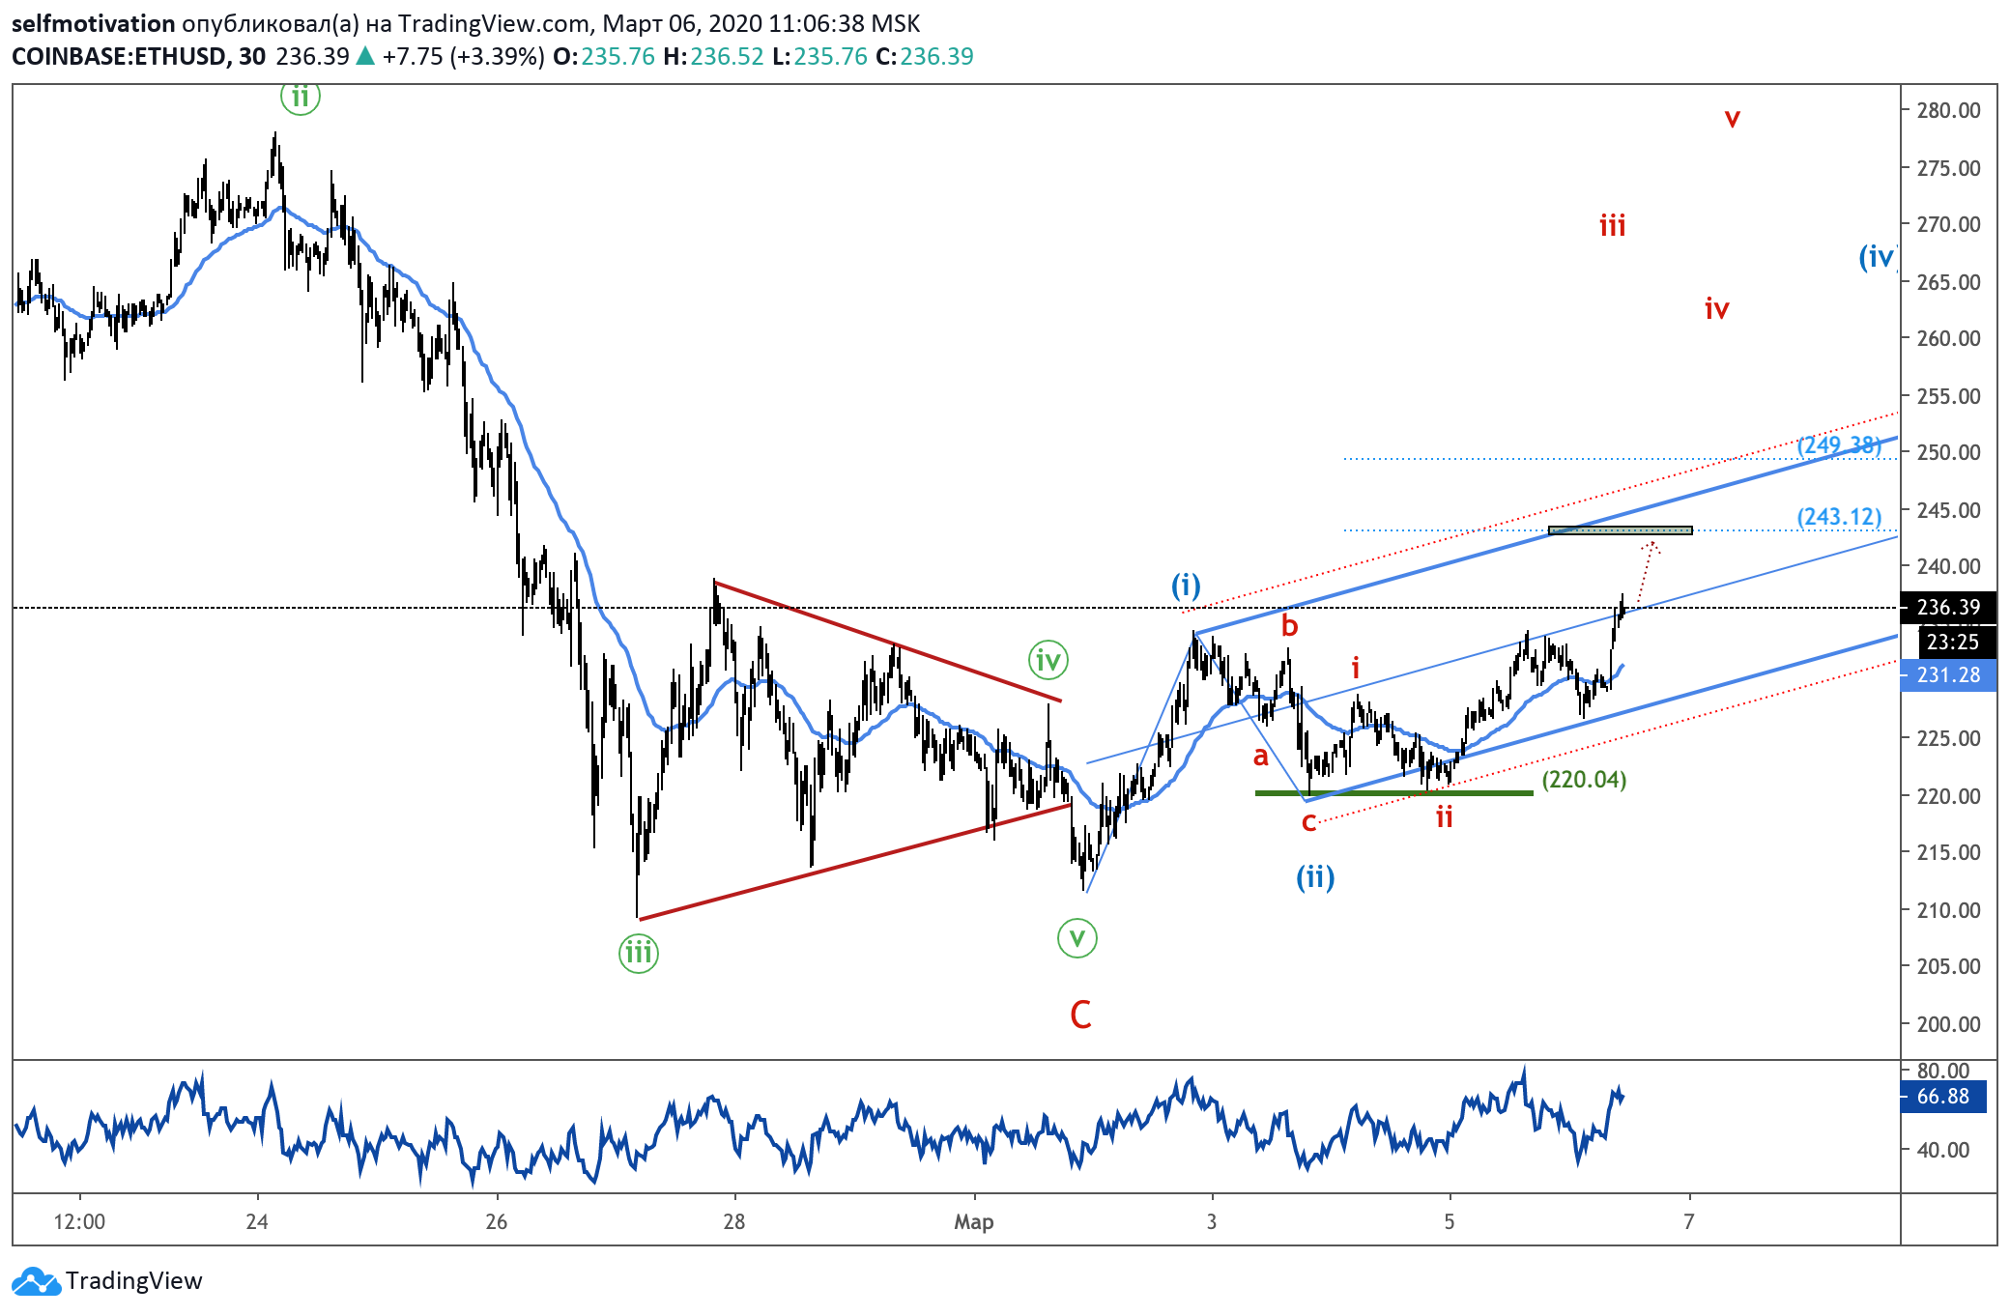Click the blue (ii) wave label
This screenshot has width=2010, height=1316.
pos(1315,877)
